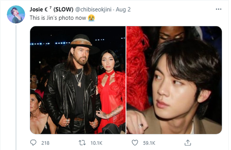231x150 pixels.
Task: Open the Josie (SLOW) display name link
Action: (51, 9)
